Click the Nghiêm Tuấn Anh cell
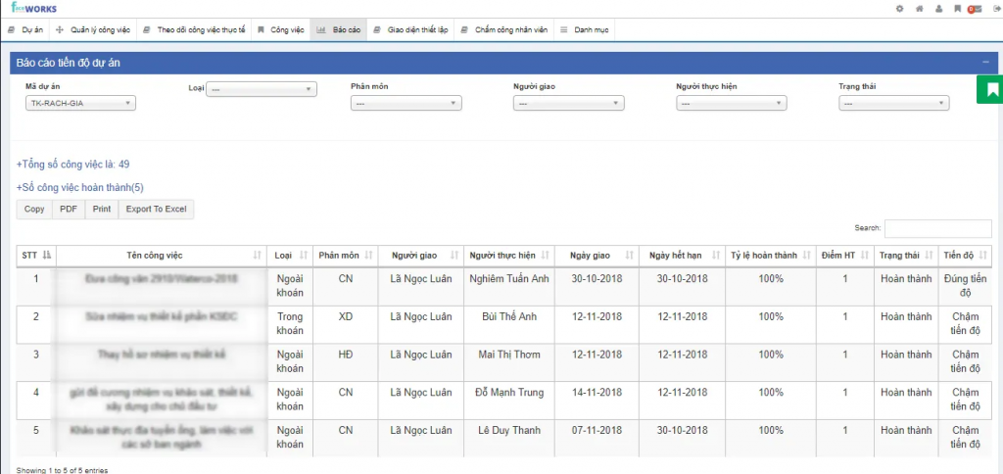1003x474 pixels. 509,287
